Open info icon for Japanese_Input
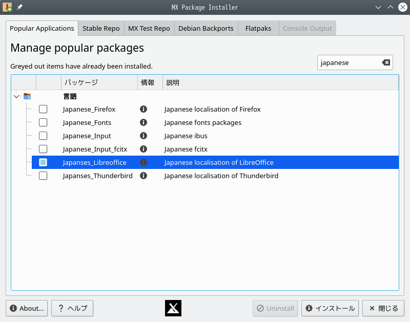The height and width of the screenshot is (322, 410). tap(143, 136)
